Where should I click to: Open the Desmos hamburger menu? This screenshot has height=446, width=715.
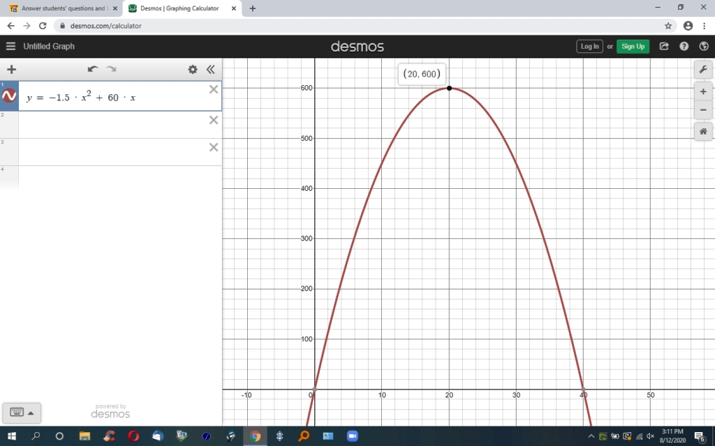10,46
